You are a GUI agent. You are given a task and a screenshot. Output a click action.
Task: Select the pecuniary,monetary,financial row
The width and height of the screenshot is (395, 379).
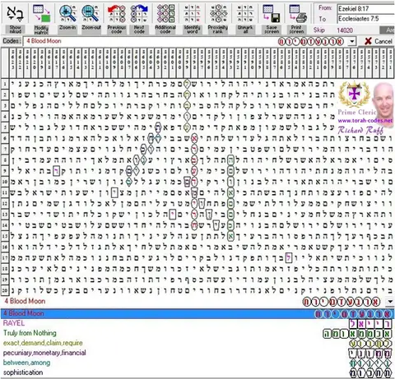pyautogui.click(x=197, y=353)
